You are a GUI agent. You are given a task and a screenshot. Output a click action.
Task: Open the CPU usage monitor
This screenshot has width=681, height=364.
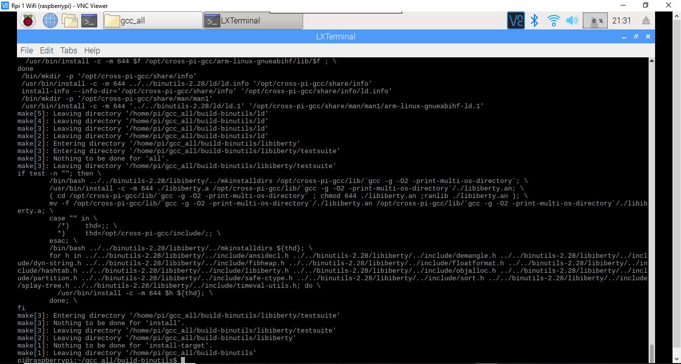[x=595, y=20]
